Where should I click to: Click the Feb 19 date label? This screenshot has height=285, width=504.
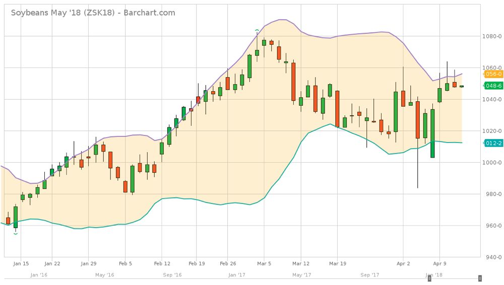197,264
